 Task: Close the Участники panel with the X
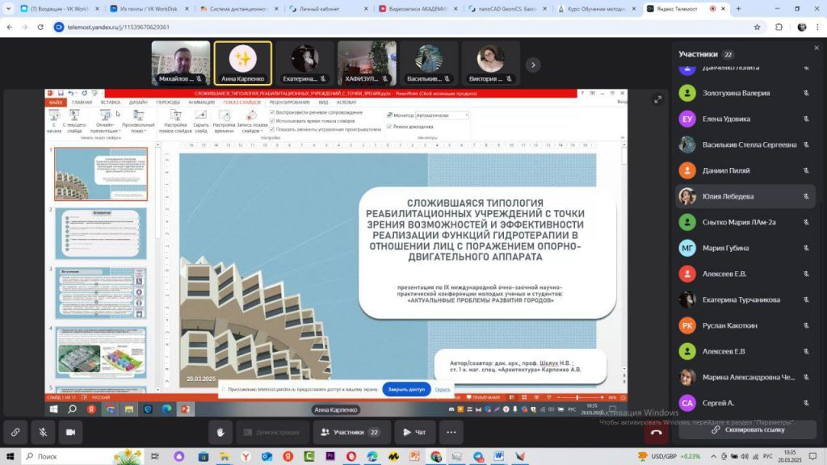tap(816, 48)
